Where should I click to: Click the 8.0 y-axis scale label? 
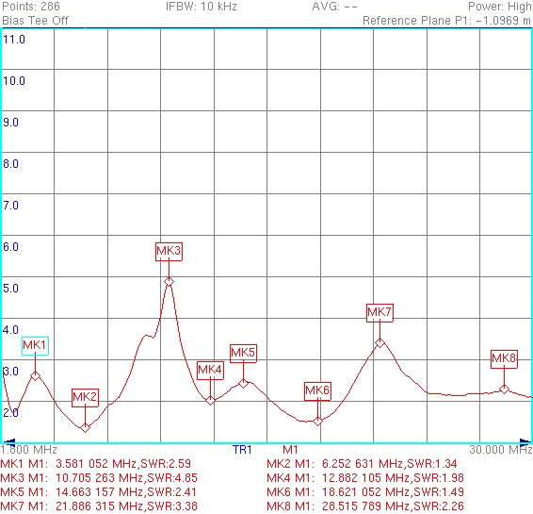[10, 164]
